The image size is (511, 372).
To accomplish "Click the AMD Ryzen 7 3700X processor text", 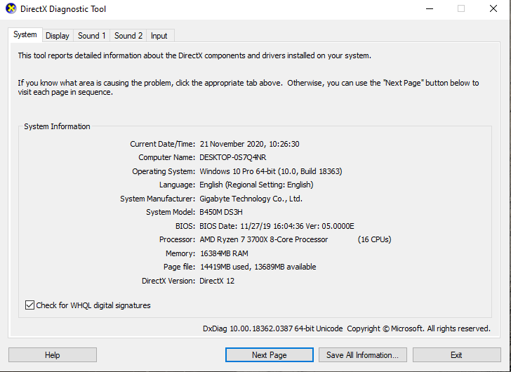I will tap(264, 239).
